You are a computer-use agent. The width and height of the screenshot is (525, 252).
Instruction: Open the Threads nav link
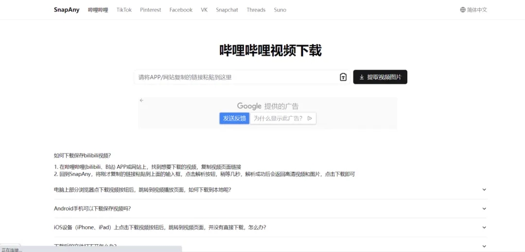point(256,10)
